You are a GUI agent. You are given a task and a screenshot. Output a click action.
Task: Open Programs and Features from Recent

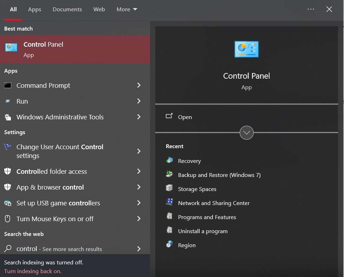coord(207,217)
